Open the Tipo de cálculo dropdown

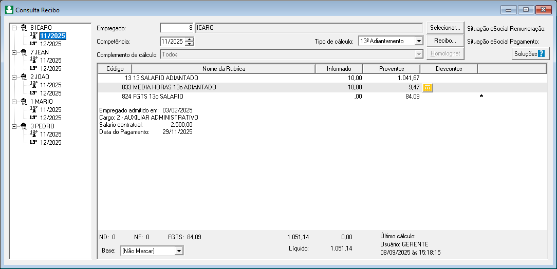tap(419, 41)
